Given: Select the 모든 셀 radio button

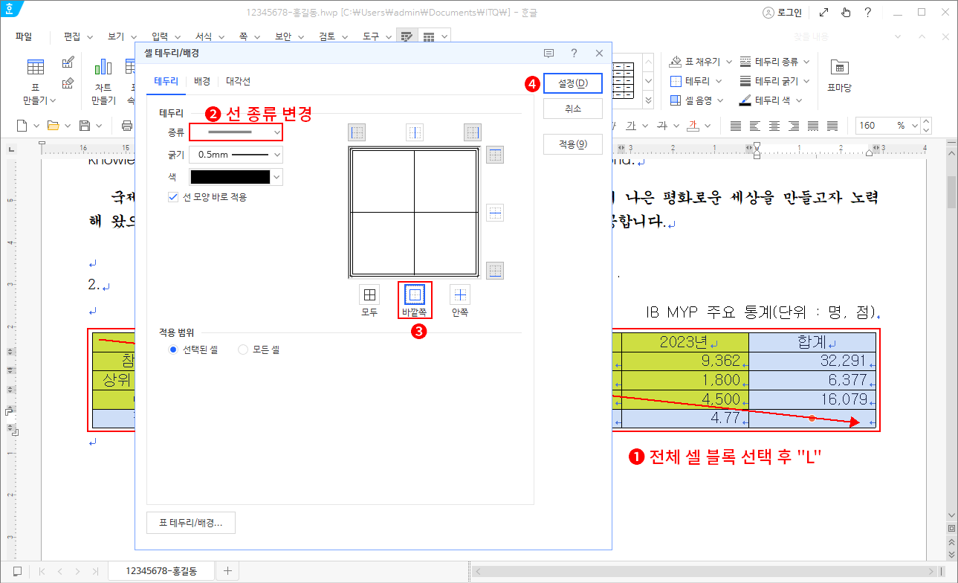Looking at the screenshot, I should click(243, 350).
